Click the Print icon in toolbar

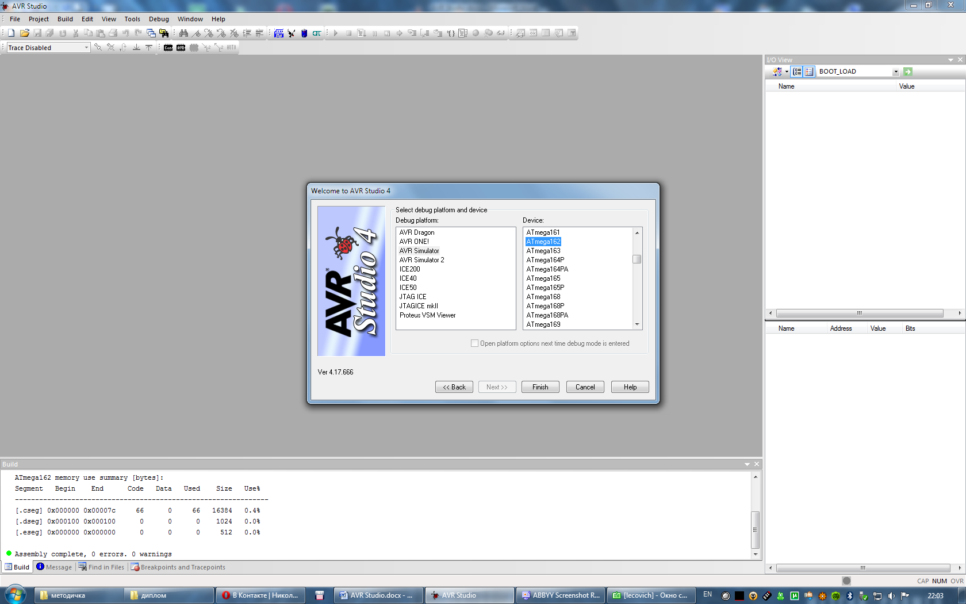click(113, 33)
